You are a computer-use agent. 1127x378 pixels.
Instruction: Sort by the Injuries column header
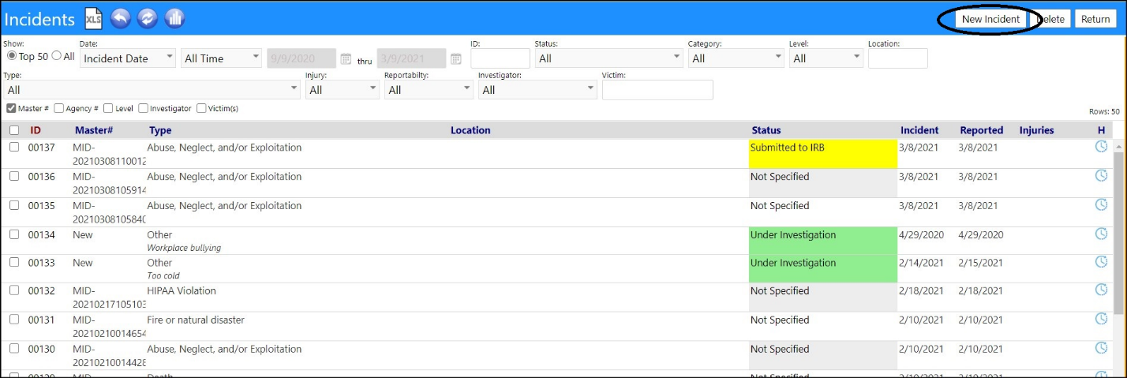click(x=1036, y=130)
